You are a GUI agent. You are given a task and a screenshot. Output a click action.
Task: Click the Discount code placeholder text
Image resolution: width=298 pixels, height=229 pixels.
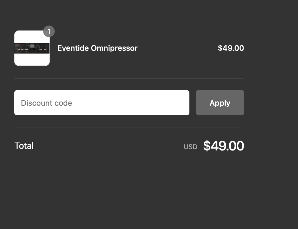[x=46, y=103]
